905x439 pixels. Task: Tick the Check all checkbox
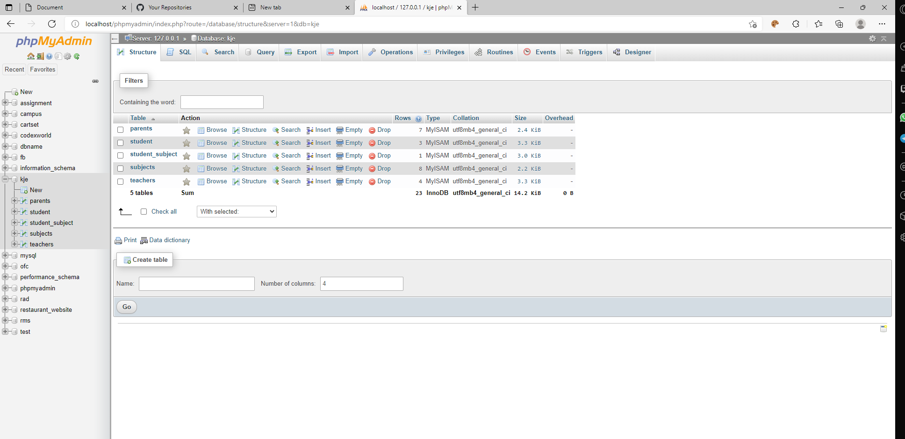pyautogui.click(x=144, y=211)
